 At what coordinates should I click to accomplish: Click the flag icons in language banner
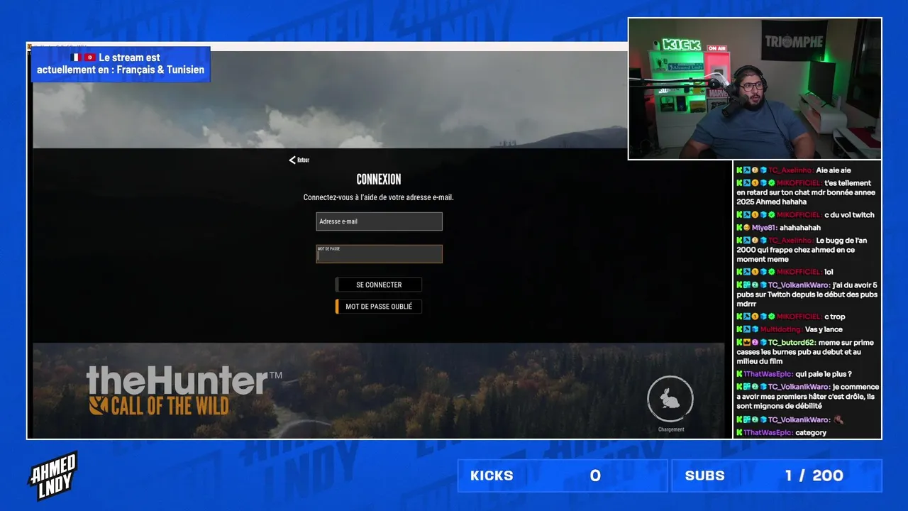click(83, 57)
